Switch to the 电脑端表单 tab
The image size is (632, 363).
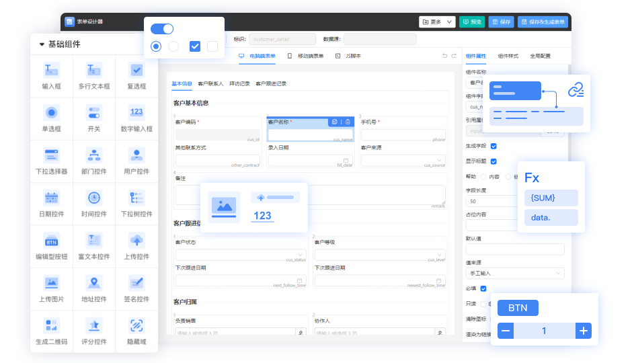tap(257, 56)
